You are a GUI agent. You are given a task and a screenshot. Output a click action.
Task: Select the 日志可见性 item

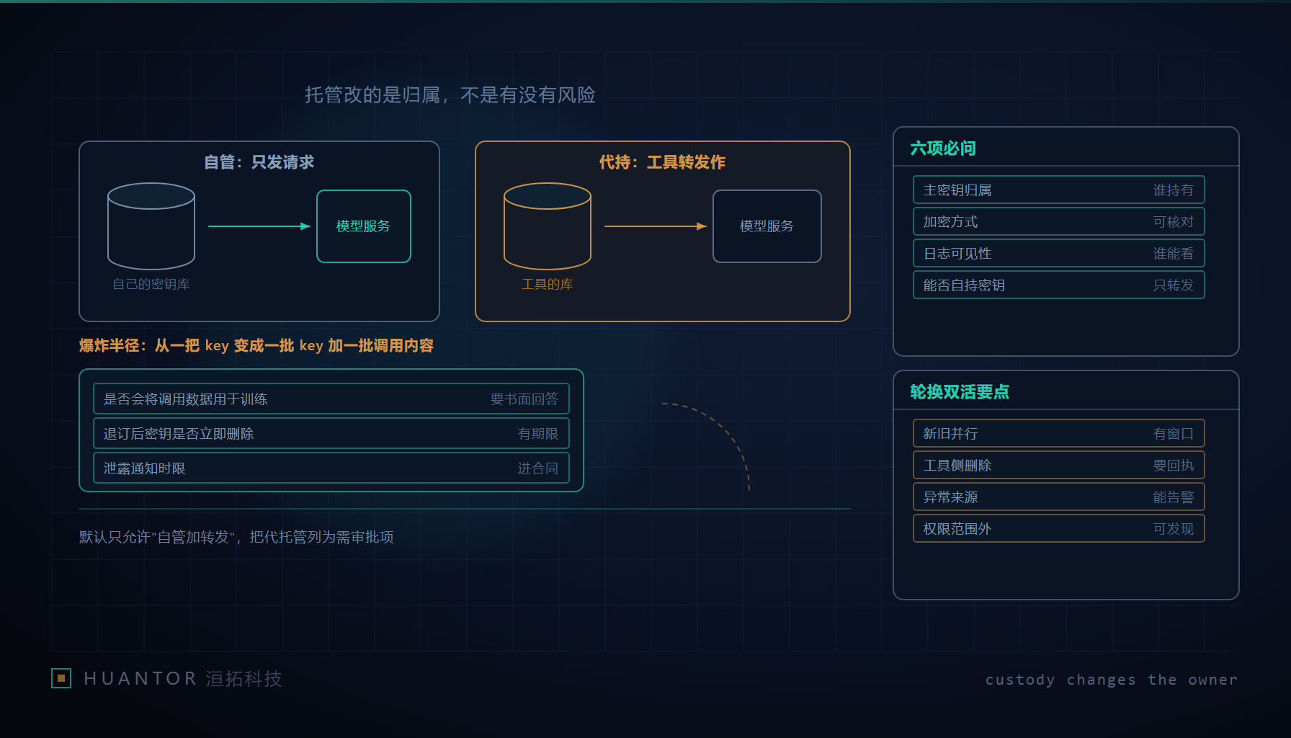coord(1059,254)
